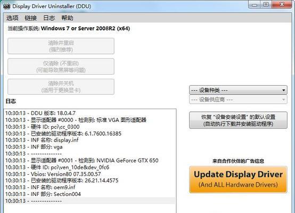The width and height of the screenshot is (295, 213).
Task: Click the 清除并重启 (强烈推荐) button
Action: click(x=61, y=46)
